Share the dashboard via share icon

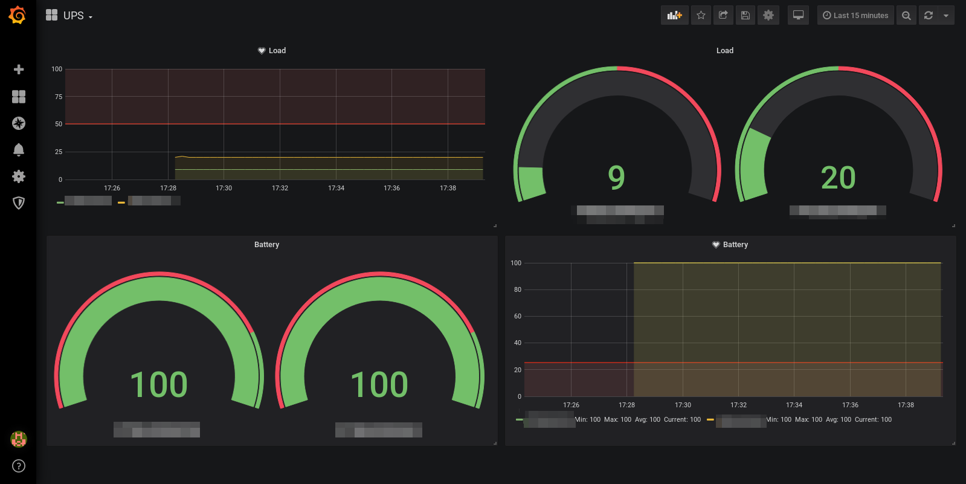[x=723, y=15]
